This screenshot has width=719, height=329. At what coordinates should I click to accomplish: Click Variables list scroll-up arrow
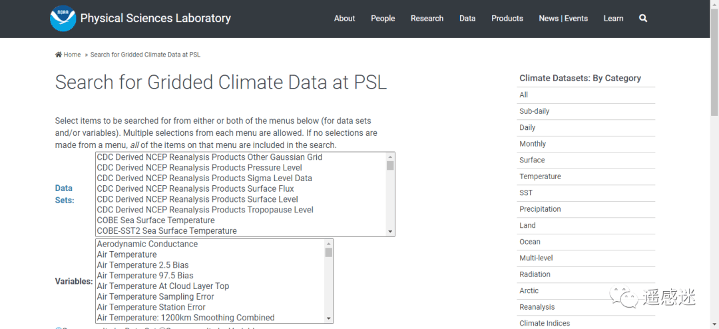(x=328, y=244)
